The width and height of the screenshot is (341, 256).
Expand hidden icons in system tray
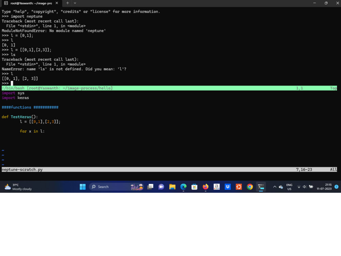[x=275, y=187]
